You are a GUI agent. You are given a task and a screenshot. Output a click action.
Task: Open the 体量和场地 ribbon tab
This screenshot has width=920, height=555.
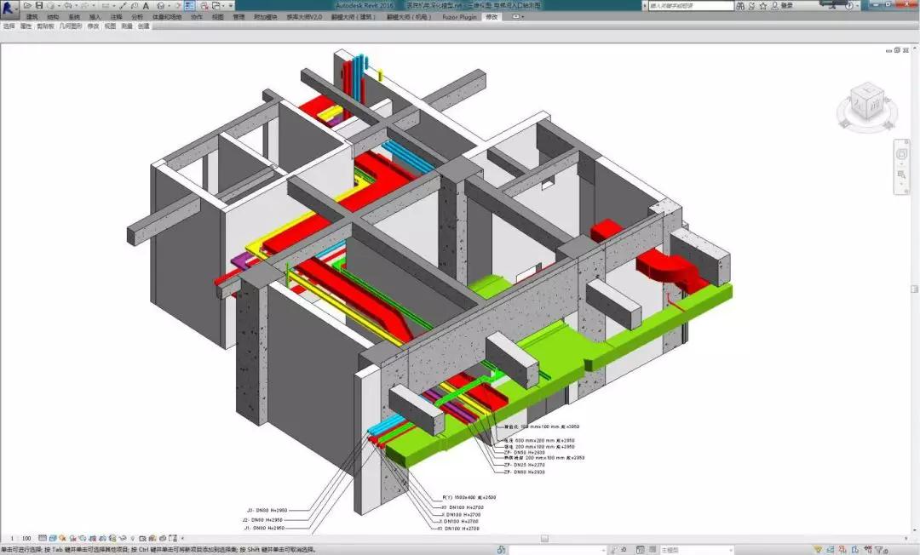click(167, 17)
